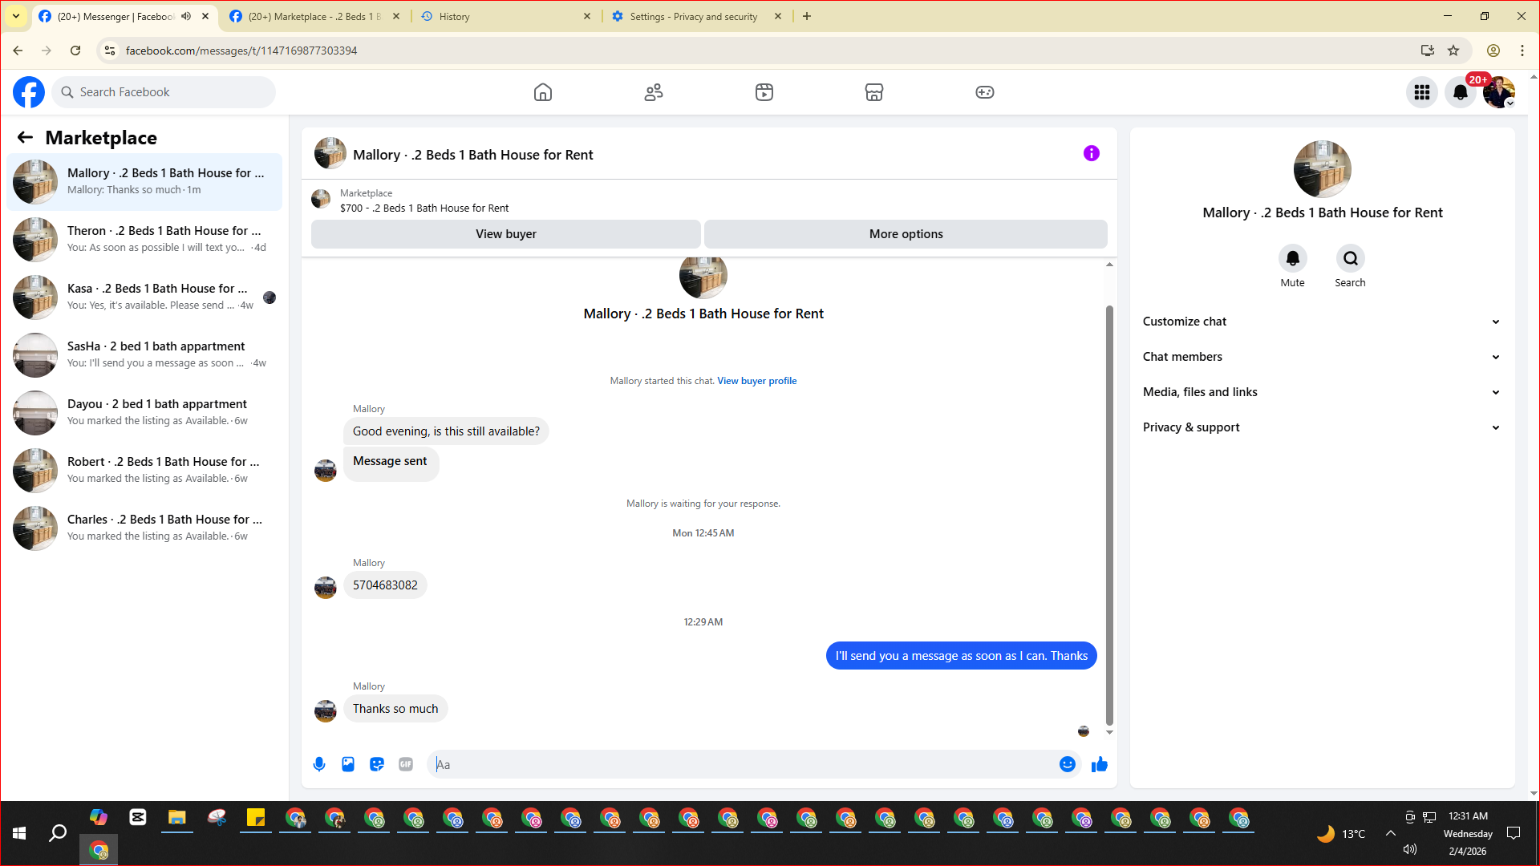Open View buyer profile link
Image resolution: width=1540 pixels, height=866 pixels.
pyautogui.click(x=756, y=381)
